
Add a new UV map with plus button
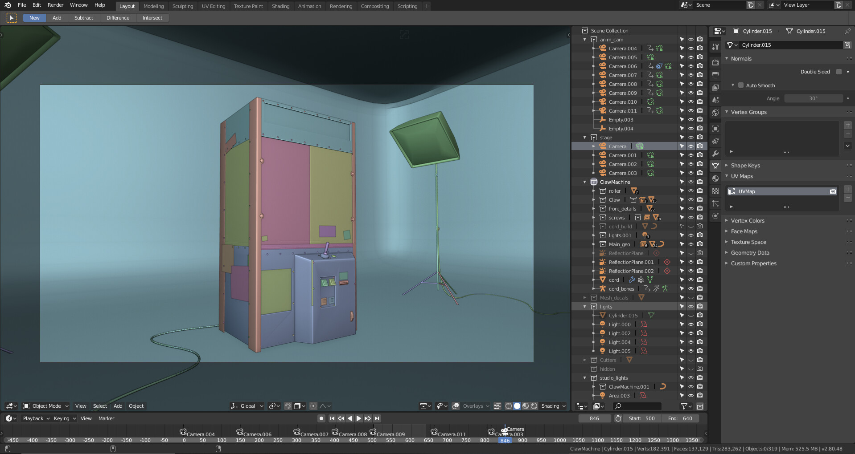click(848, 189)
